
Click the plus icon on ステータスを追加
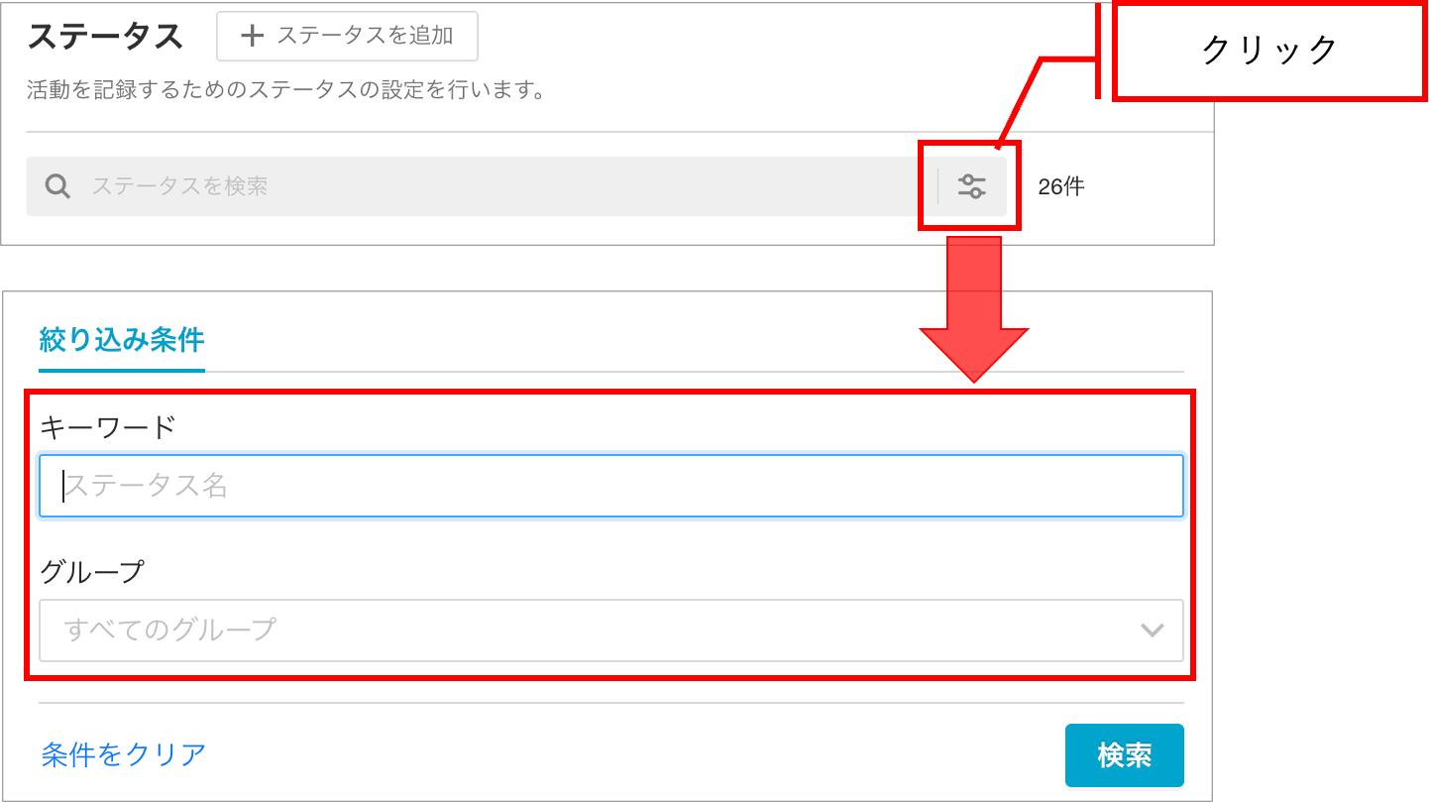[x=253, y=37]
